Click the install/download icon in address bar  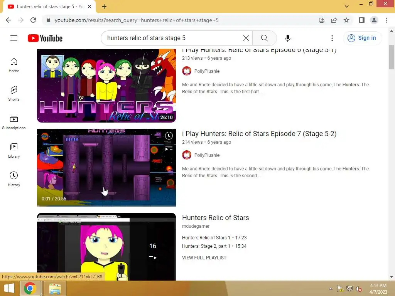click(x=322, y=20)
